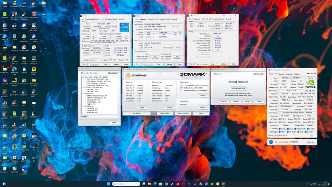Screen dimensions: 332x187
Task: Open the Sensors tab in GPU-Z
Action: coord(282,74)
